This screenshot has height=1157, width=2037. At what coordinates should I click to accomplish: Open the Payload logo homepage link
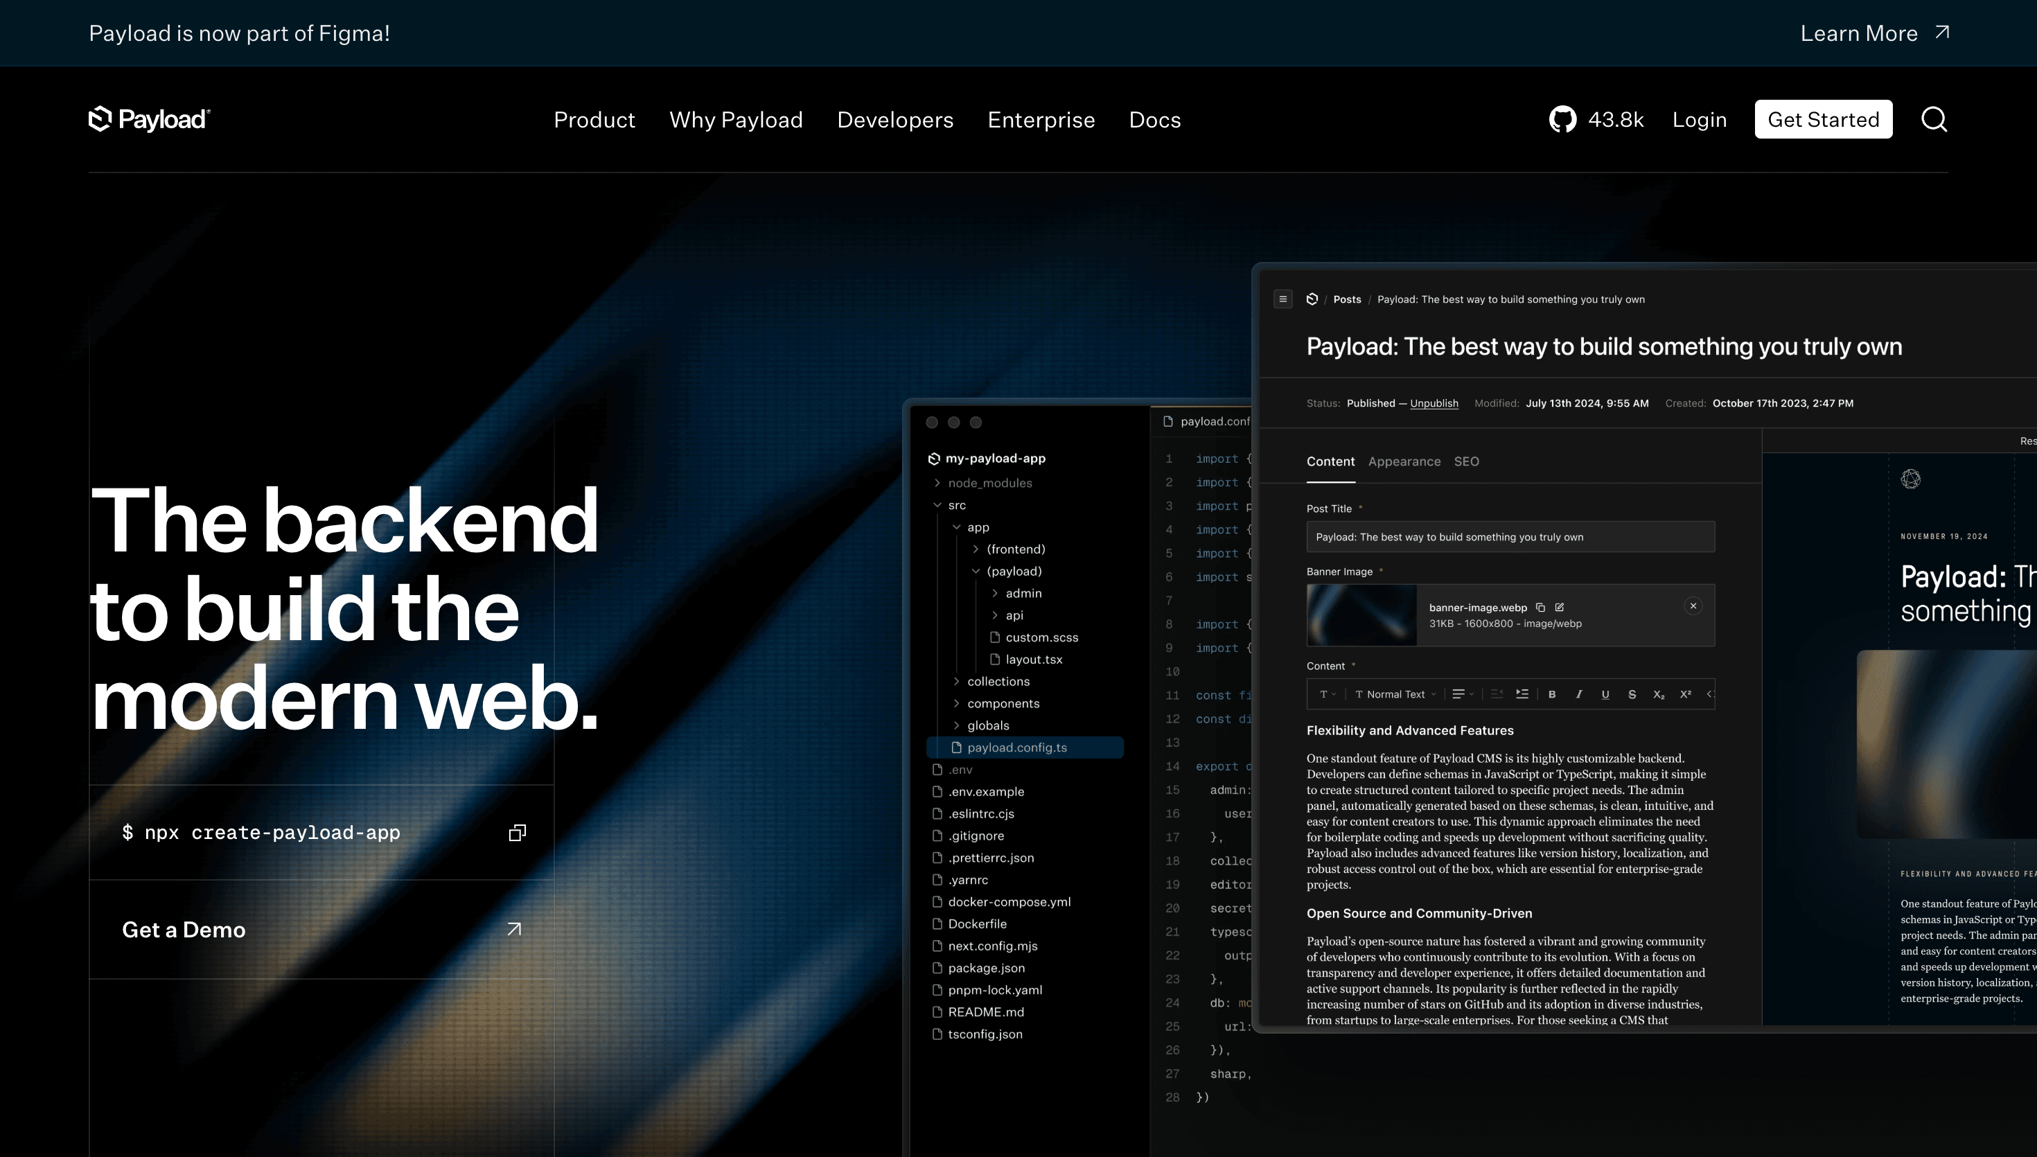tap(150, 119)
